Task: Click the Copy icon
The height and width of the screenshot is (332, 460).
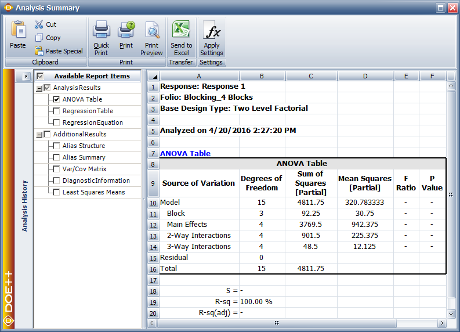Action: [39, 38]
